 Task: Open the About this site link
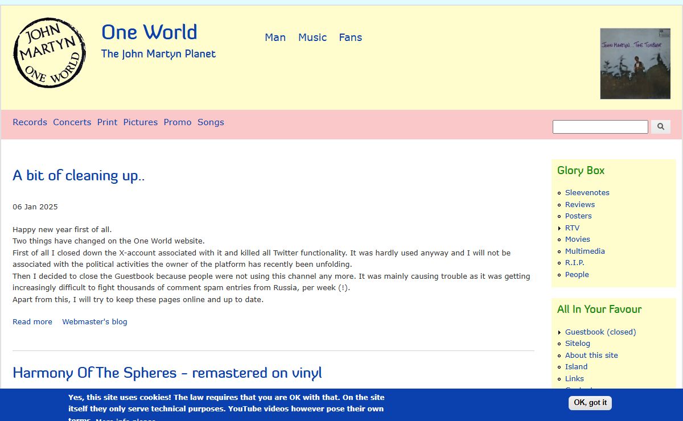[x=591, y=356]
